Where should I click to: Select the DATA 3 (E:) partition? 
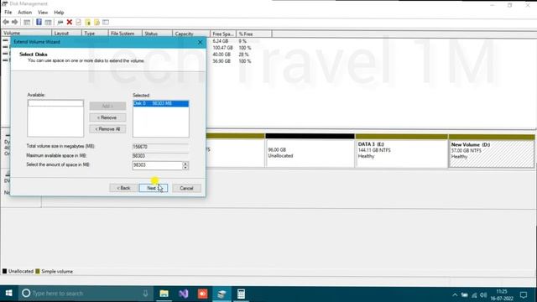401,151
